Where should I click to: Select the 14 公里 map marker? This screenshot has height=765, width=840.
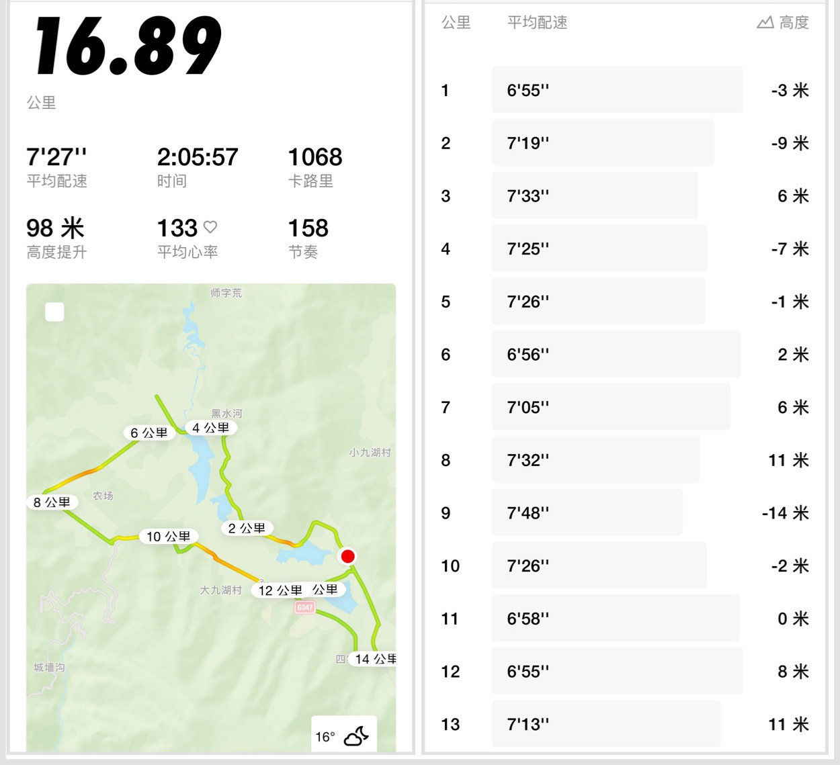point(374,659)
